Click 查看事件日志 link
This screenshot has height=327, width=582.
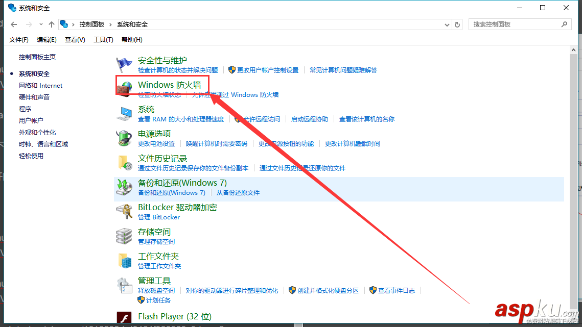(x=397, y=291)
